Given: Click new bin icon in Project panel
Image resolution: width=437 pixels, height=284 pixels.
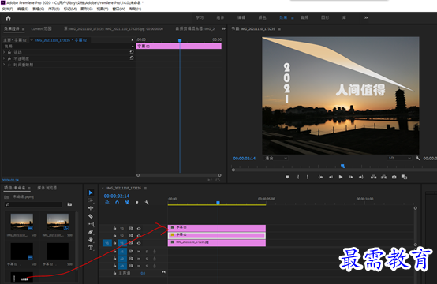Looking at the screenshot, I should tap(69, 204).
